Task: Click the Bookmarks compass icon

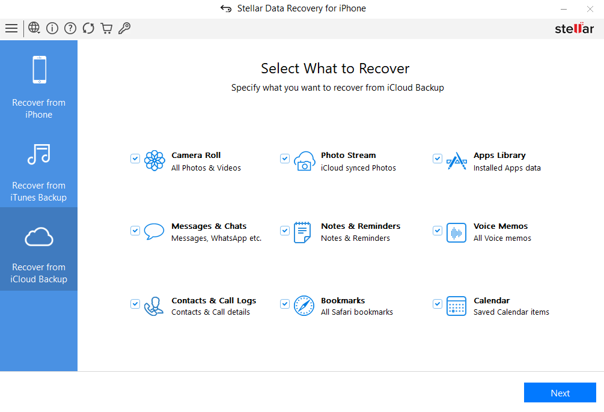Action: 304,306
